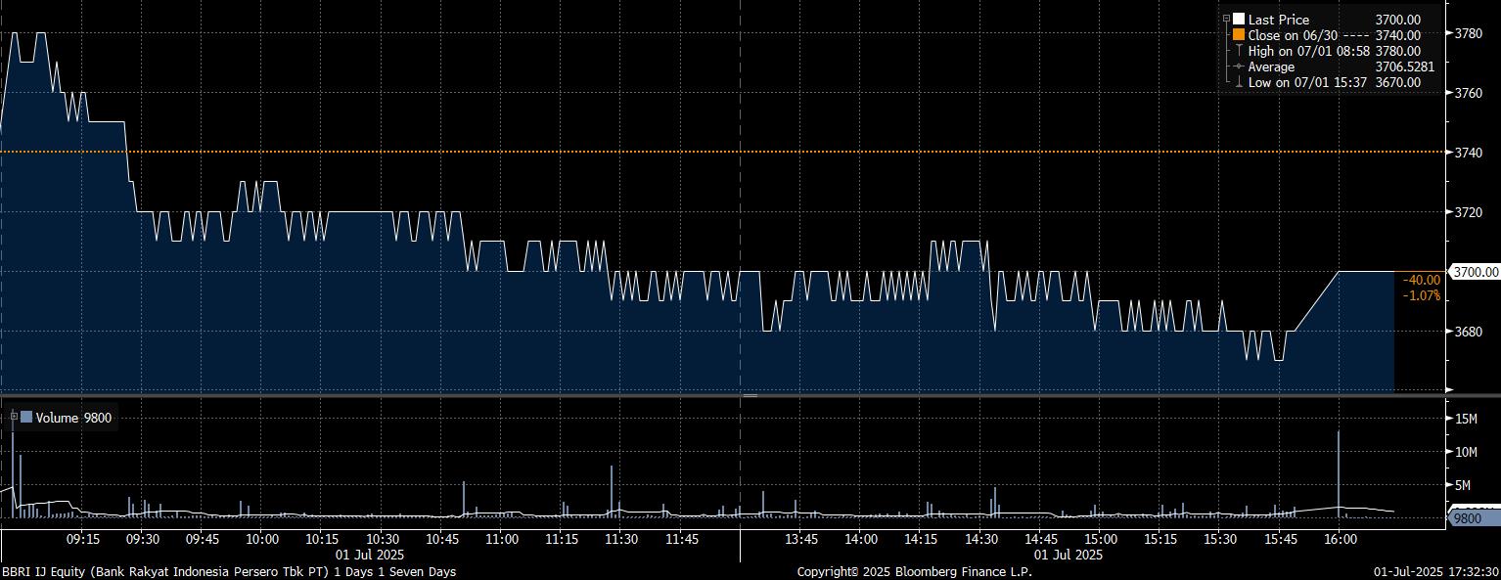1501x580 pixels.
Task: Click the orange Close on 06/30 swatch
Action: coord(1239,35)
